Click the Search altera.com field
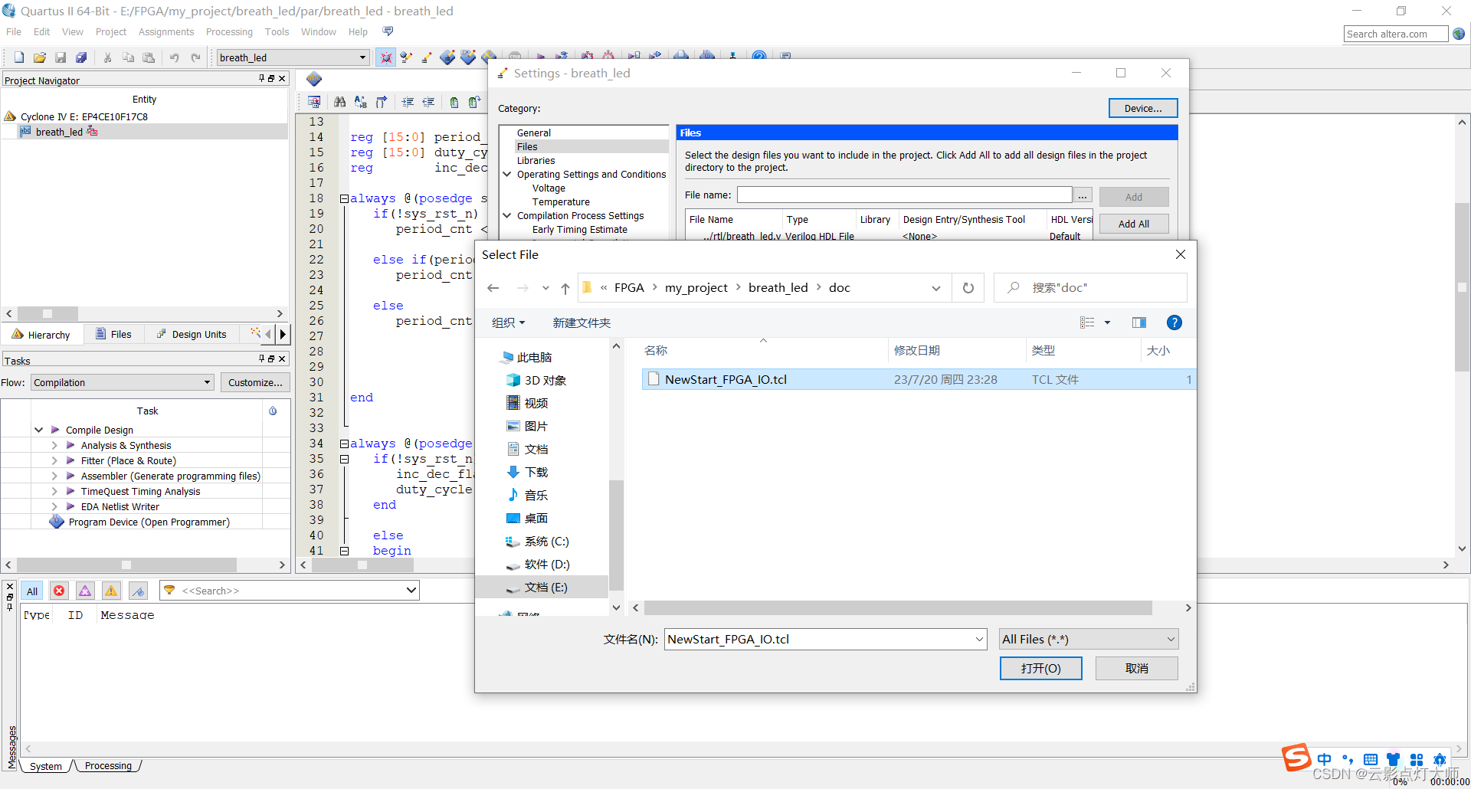The width and height of the screenshot is (1471, 789). pos(1396,34)
